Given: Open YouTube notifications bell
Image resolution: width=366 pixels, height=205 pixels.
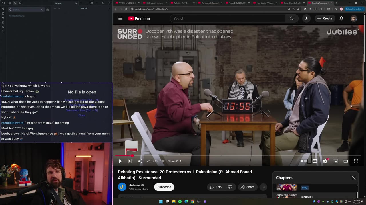Looking at the screenshot, I should tap(341, 18).
